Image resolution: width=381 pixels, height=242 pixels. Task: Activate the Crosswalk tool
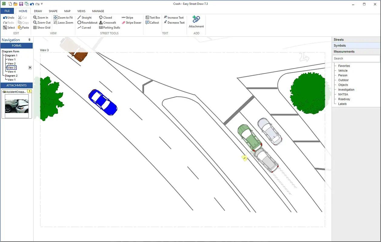108,22
